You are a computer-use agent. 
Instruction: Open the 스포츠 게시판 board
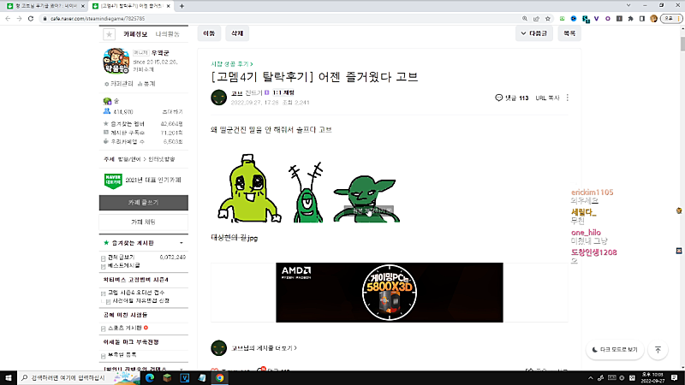click(124, 328)
